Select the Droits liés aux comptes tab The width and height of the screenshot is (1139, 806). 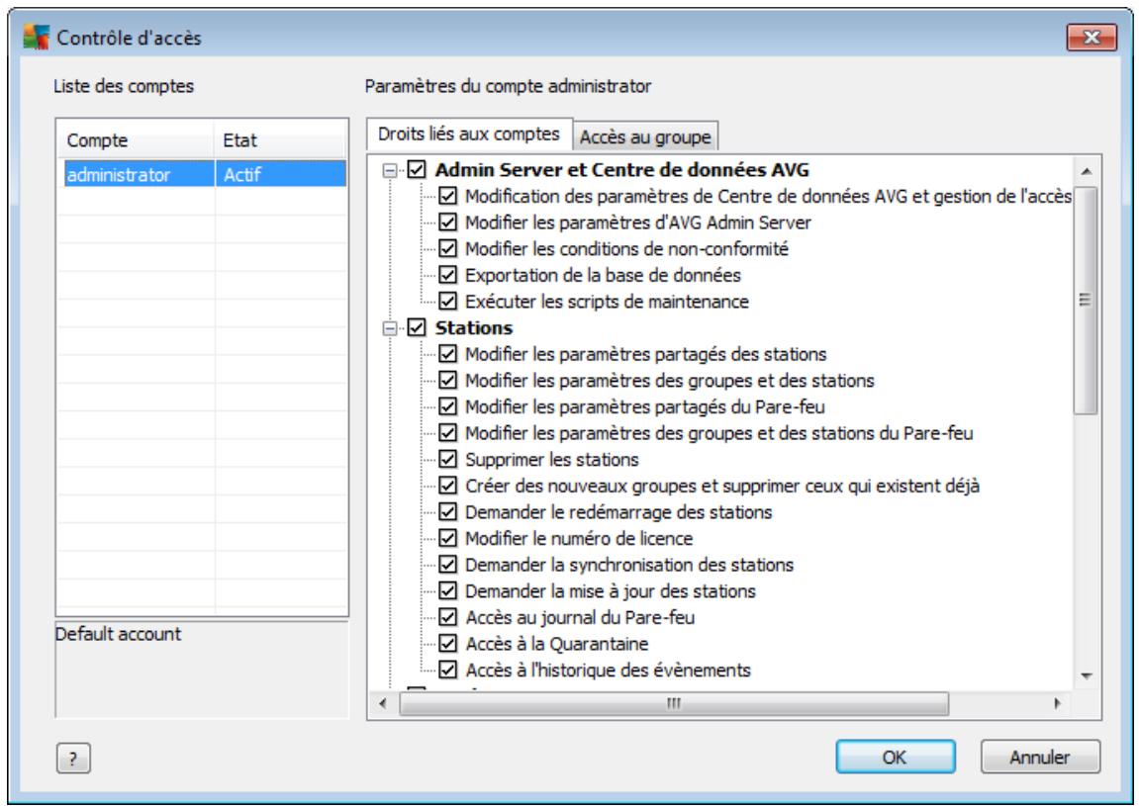point(469,134)
